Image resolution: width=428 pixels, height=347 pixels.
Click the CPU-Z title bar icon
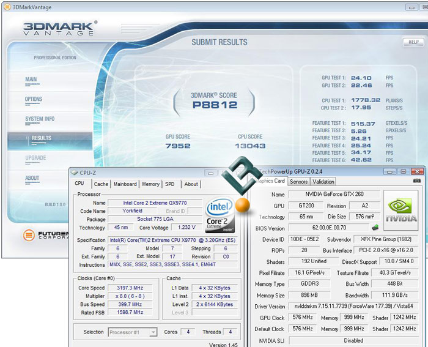[x=74, y=173]
